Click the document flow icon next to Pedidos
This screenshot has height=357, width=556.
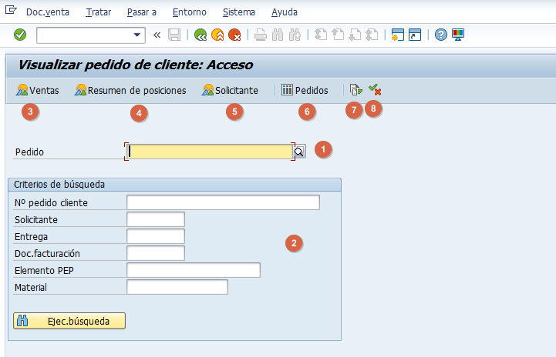[356, 90]
